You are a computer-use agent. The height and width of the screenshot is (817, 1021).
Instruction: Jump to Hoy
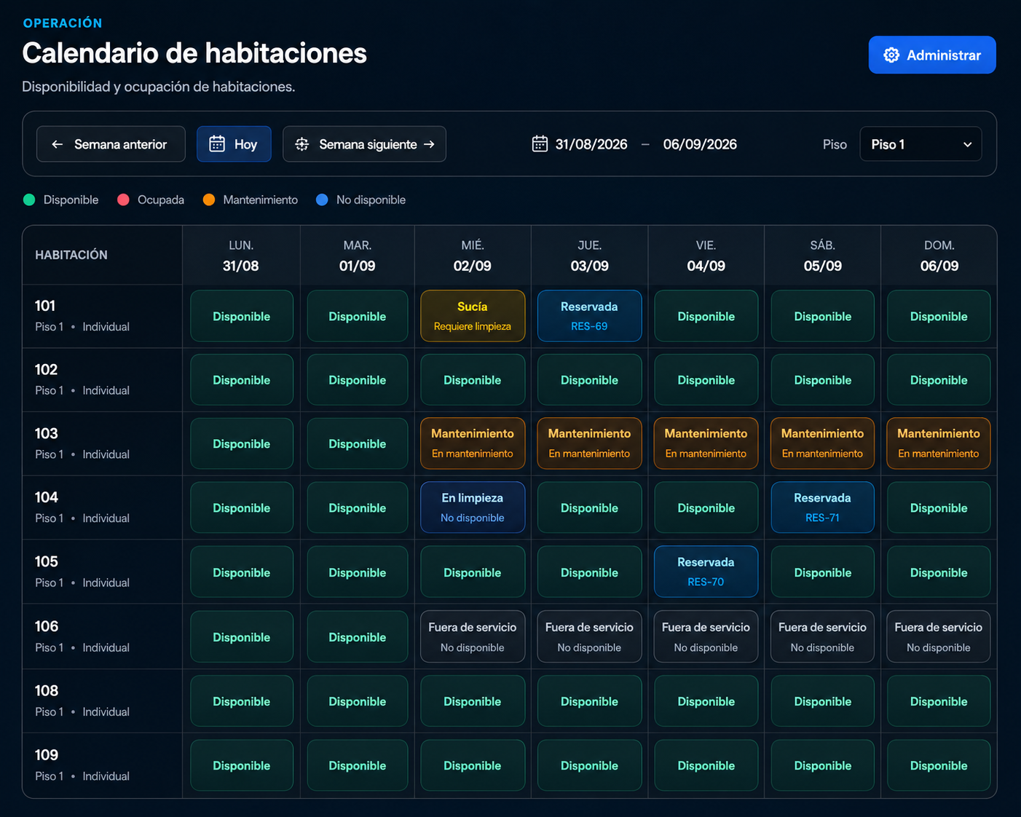coord(234,144)
